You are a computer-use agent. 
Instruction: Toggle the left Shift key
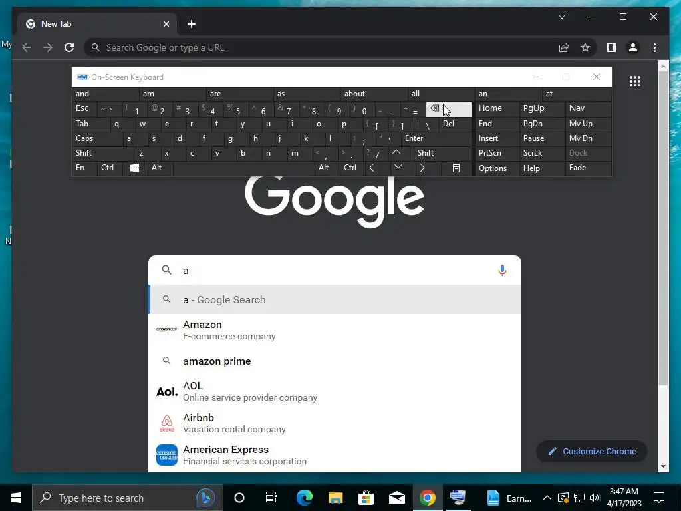[104, 153]
